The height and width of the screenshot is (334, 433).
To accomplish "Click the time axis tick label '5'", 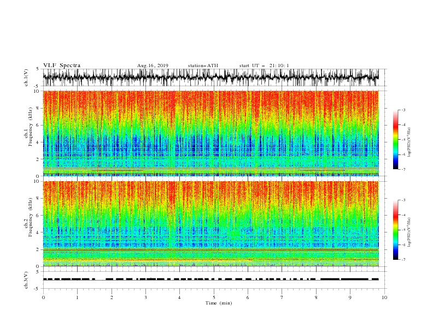I will [214, 297].
